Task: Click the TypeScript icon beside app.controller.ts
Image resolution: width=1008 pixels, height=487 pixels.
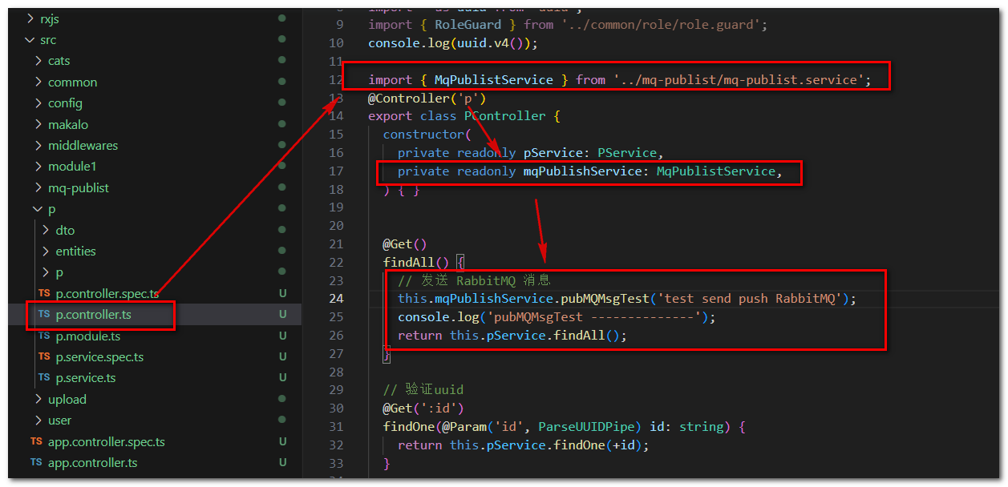Action: (x=36, y=462)
